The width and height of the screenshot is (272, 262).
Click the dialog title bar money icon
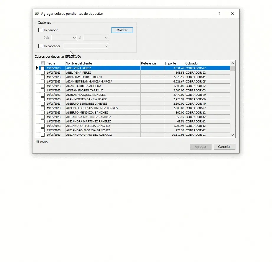pyautogui.click(x=37, y=13)
